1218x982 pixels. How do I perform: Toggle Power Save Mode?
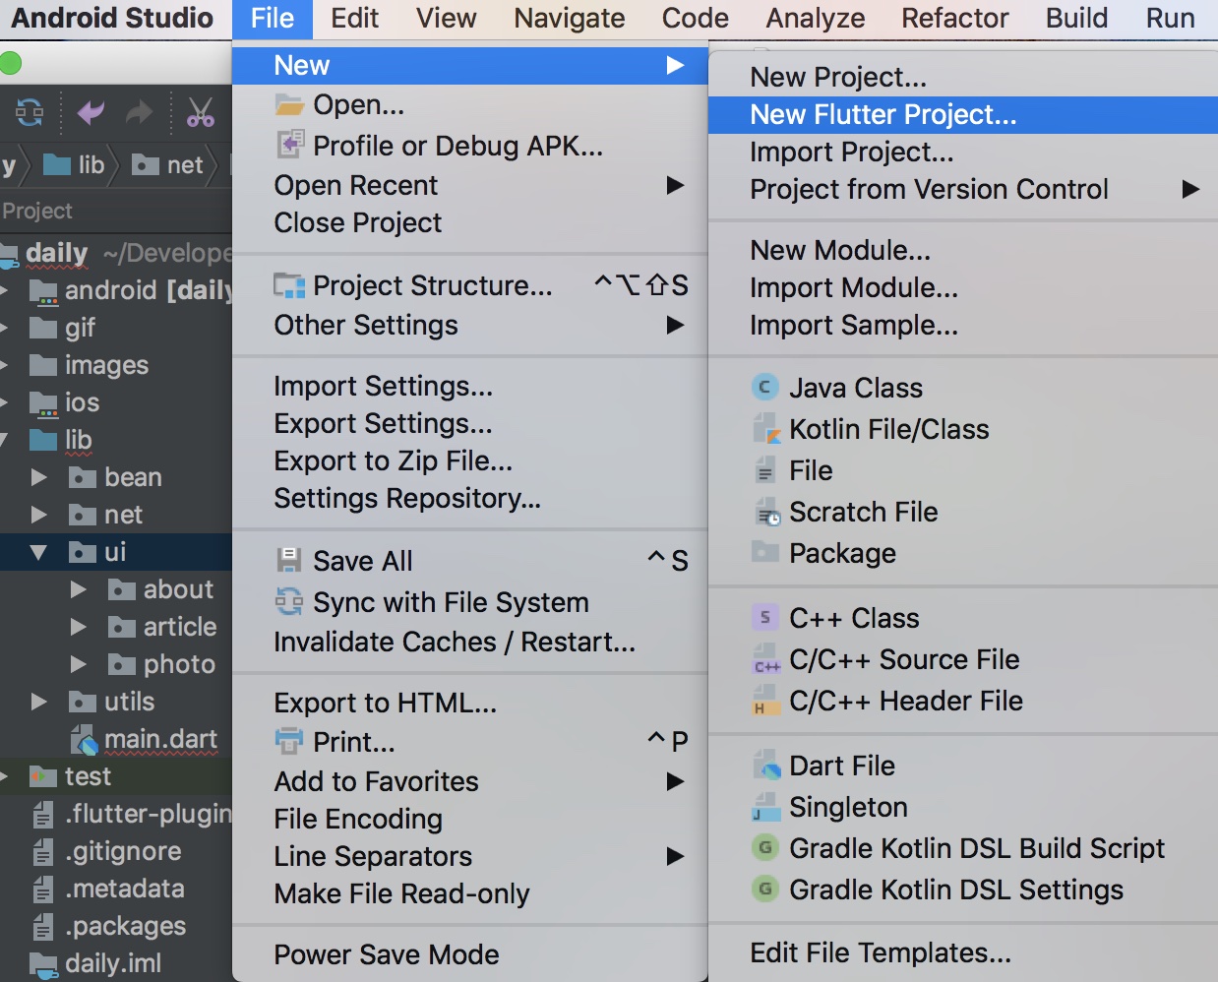click(470, 954)
